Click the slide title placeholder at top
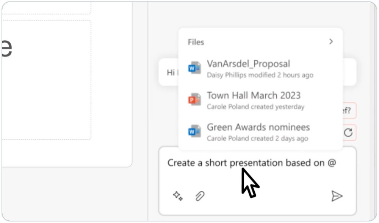This screenshot has width=379, height=223. [46, 8]
